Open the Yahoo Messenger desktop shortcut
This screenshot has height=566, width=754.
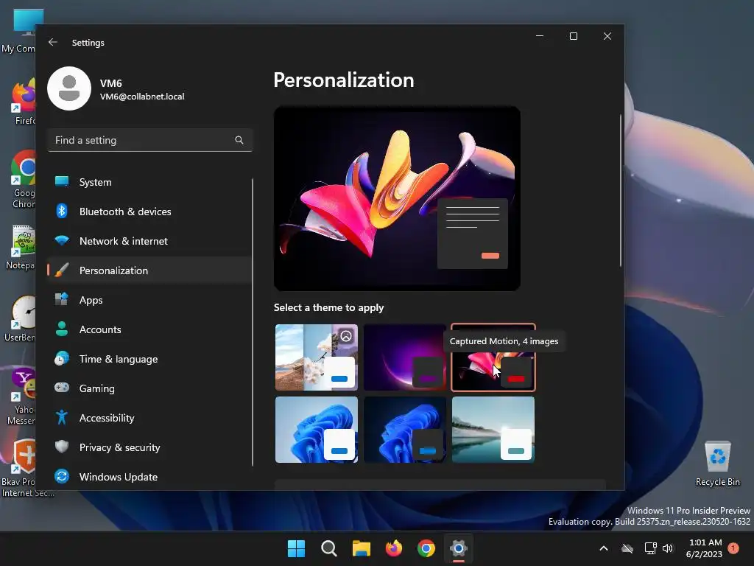pyautogui.click(x=21, y=396)
